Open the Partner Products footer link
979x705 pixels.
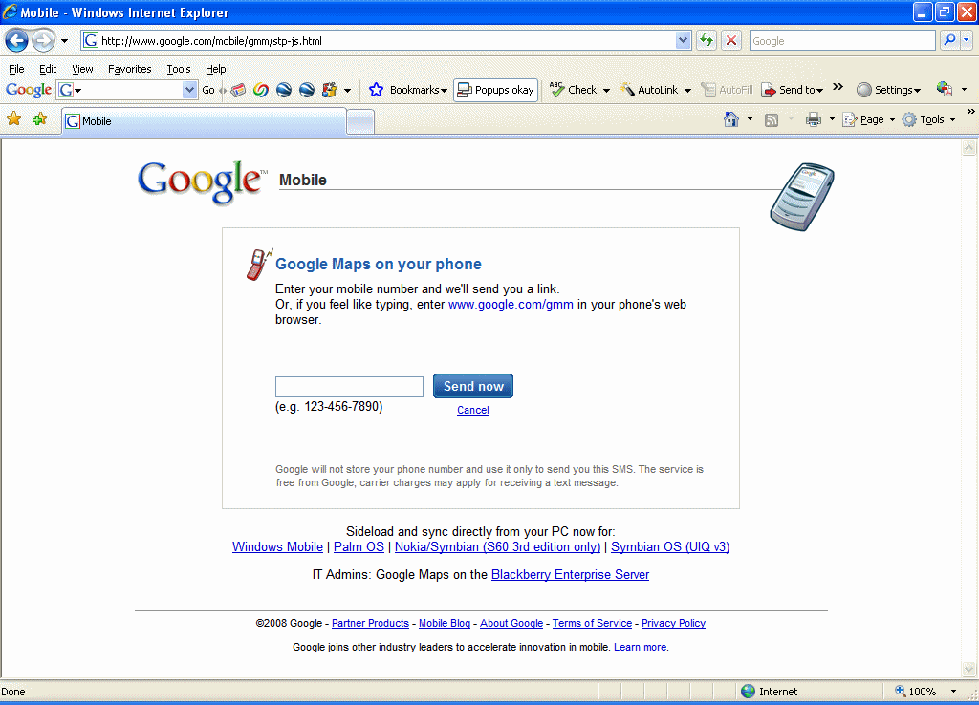pos(370,623)
